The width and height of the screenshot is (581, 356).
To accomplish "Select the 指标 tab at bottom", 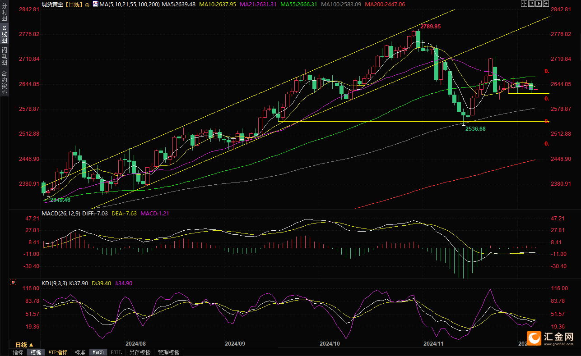I will click(x=18, y=352).
